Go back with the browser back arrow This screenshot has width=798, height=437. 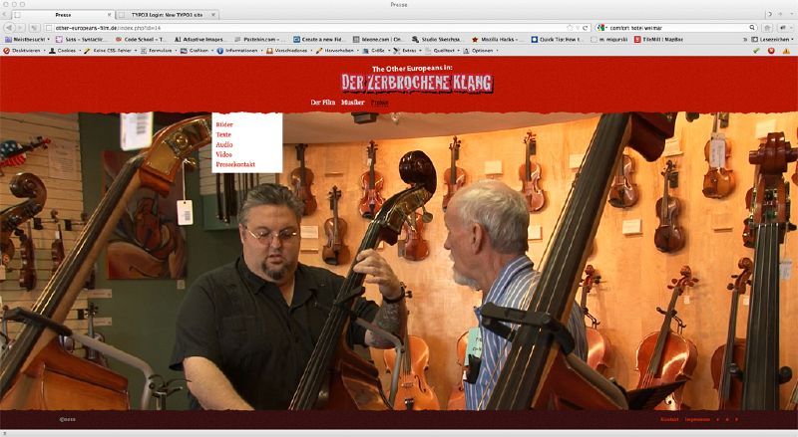point(9,28)
